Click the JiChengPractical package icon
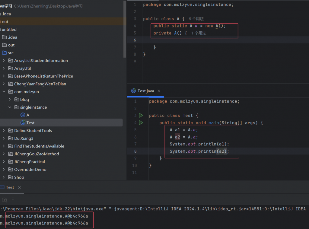The image size is (309, 229). tap(11, 162)
